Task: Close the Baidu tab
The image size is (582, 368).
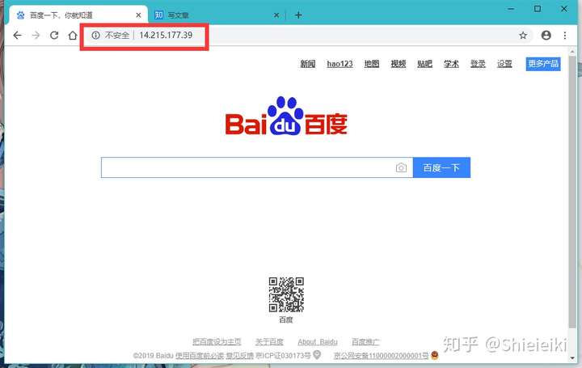Action: tap(138, 15)
